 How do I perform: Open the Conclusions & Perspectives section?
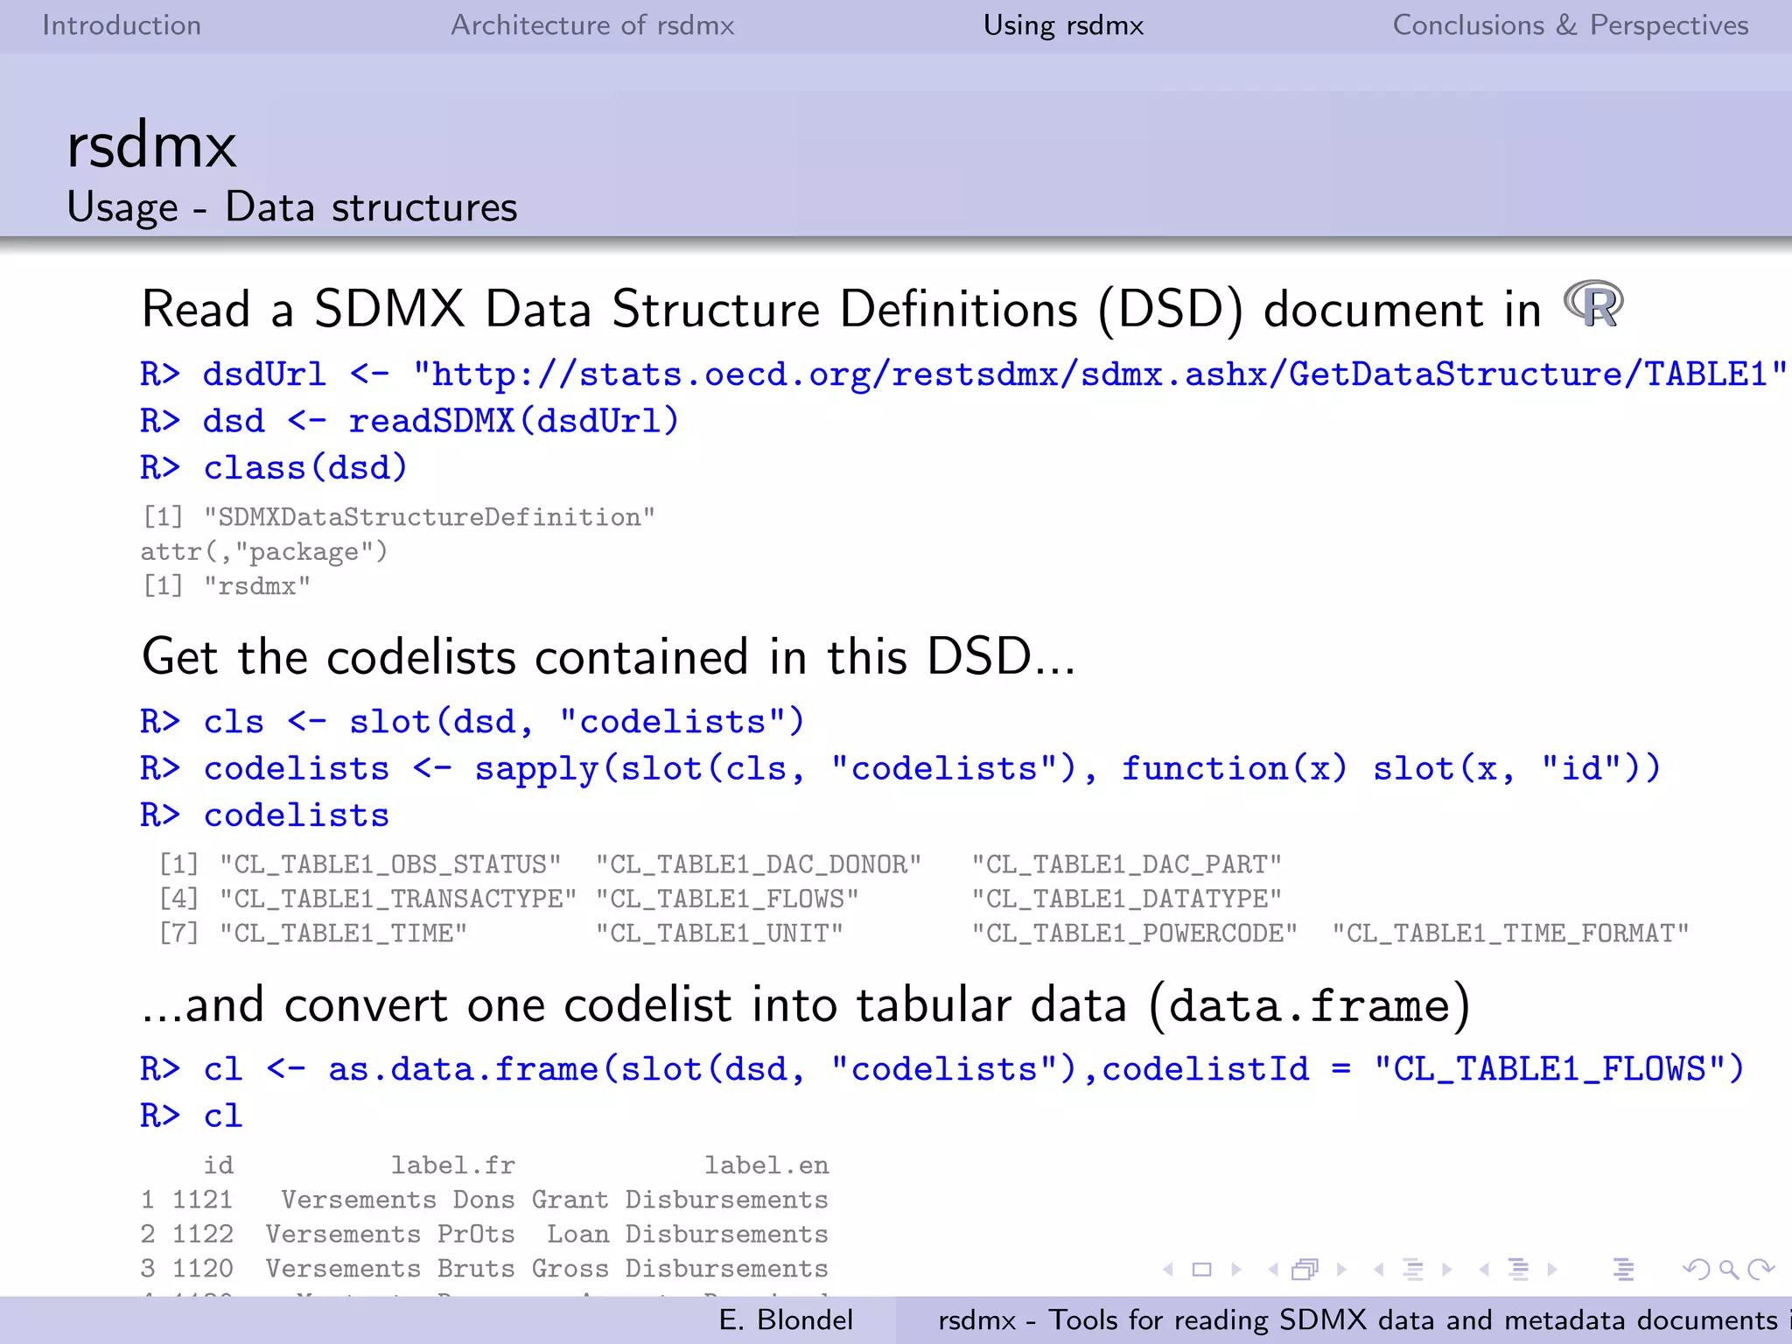coord(1571,25)
